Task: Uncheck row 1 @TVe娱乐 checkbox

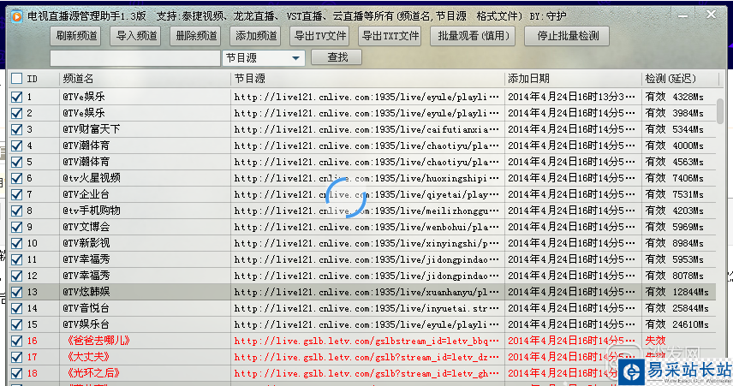Action: pyautogui.click(x=16, y=97)
